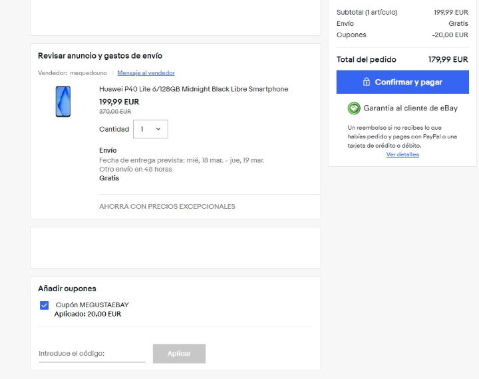
Task: Click the green Garantía al cliente eBay icon
Action: click(x=354, y=108)
